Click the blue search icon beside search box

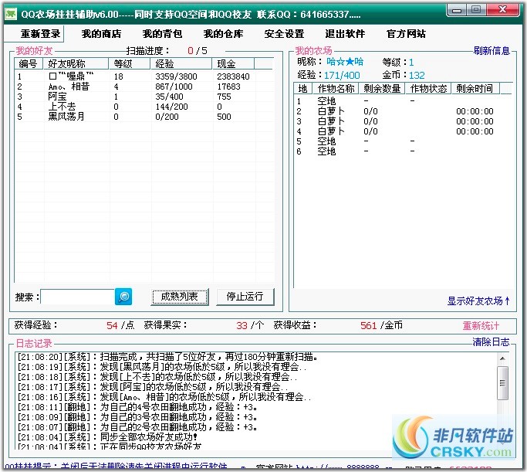[x=124, y=296]
